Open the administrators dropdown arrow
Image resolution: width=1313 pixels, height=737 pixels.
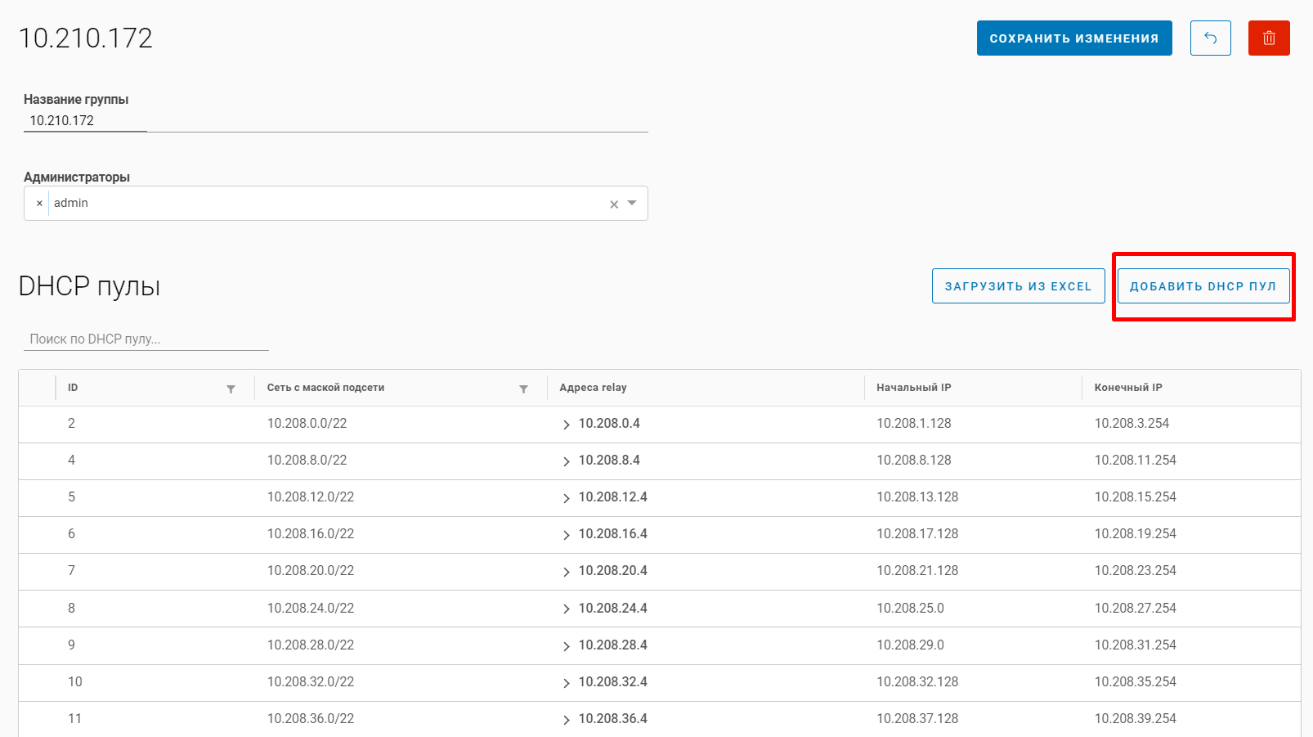(x=632, y=204)
